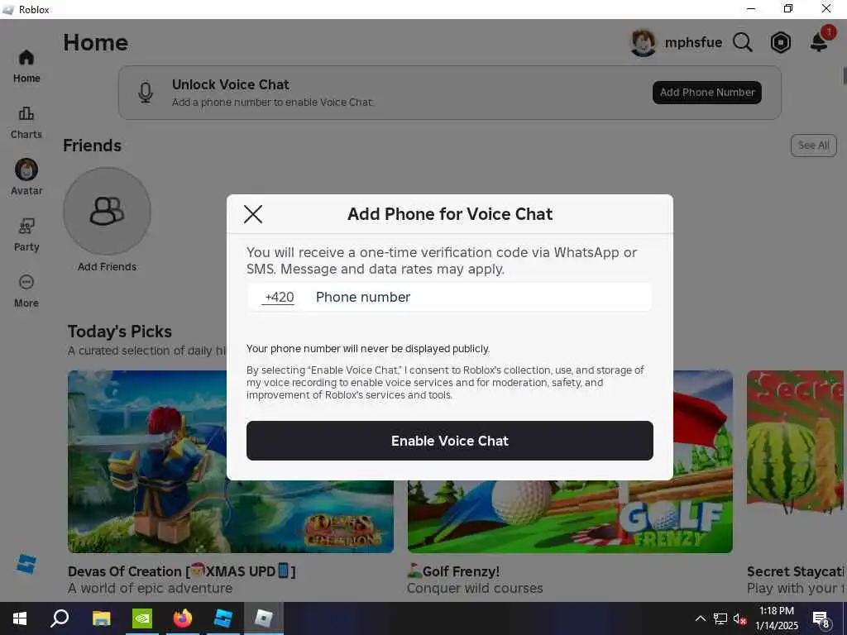847x635 pixels.
Task: Open the +420 country code selector
Action: click(279, 298)
